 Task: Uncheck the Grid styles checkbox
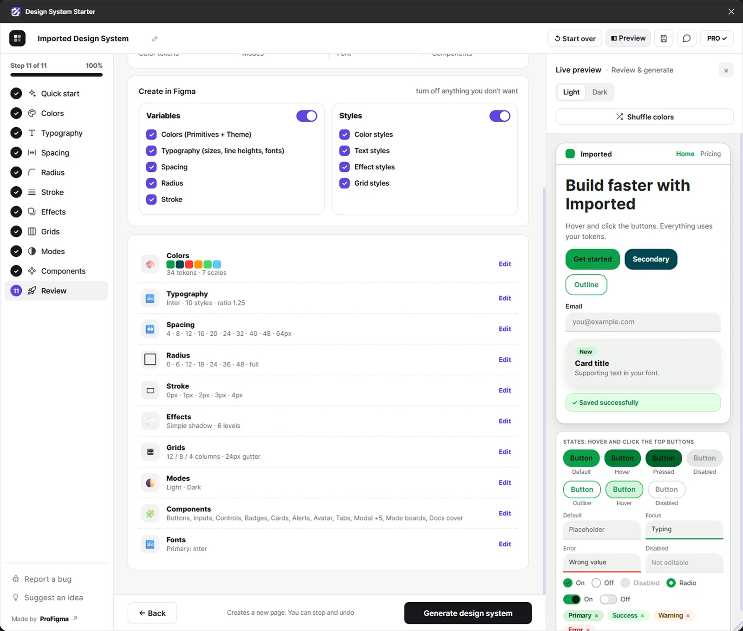pos(345,183)
